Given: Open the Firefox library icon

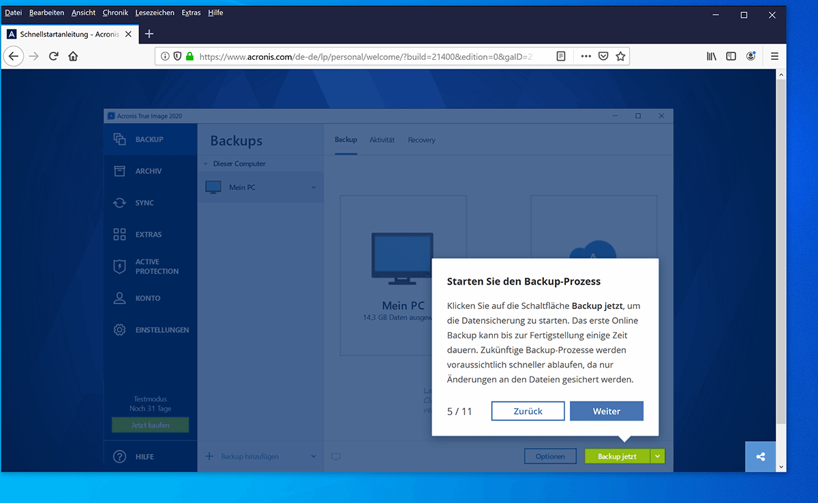Looking at the screenshot, I should (711, 56).
